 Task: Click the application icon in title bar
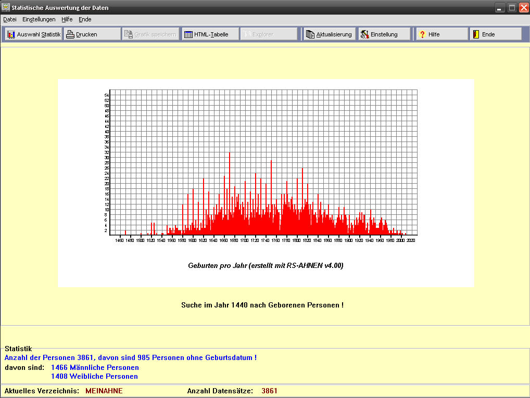(6, 8)
